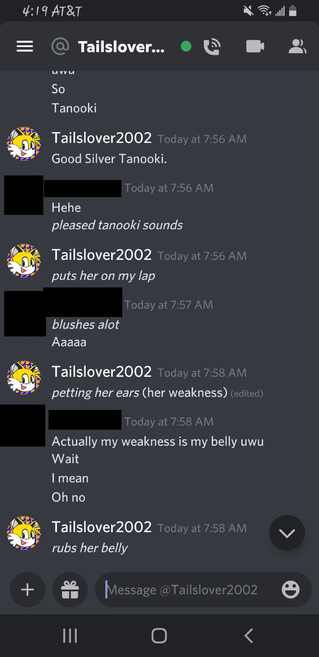Open the emoji picker
Image resolution: width=319 pixels, height=657 pixels.
[x=290, y=589]
